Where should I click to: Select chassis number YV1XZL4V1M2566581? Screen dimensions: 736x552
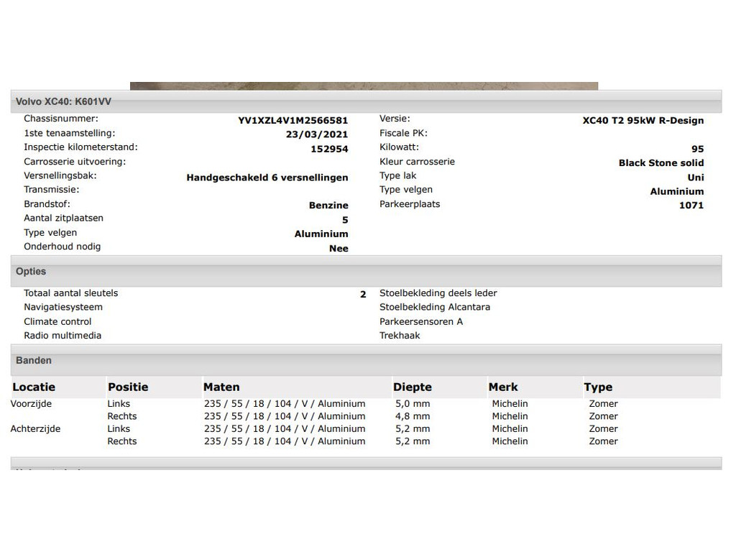(x=293, y=121)
